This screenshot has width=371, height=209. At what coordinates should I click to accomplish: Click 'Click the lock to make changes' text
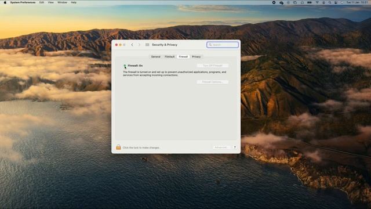click(x=141, y=147)
